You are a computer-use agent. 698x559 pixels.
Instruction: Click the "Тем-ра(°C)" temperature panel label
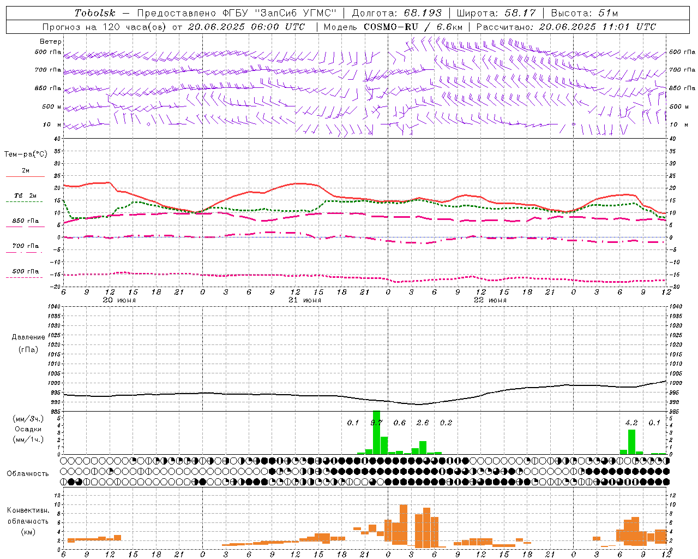tap(26, 154)
